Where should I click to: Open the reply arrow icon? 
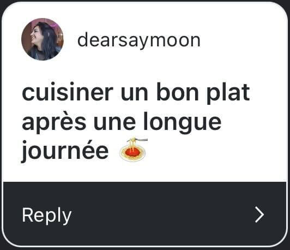click(259, 215)
